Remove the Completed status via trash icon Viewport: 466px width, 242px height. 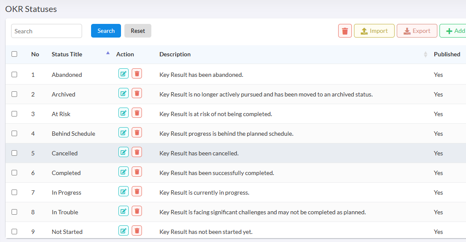coord(137,172)
